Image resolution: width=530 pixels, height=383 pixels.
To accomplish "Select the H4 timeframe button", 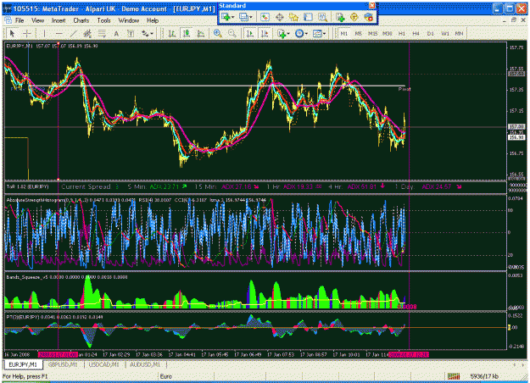I will pyautogui.click(x=416, y=33).
